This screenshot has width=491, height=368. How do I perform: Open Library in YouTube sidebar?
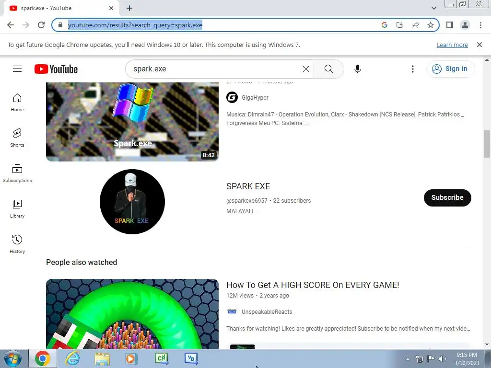[x=17, y=209]
